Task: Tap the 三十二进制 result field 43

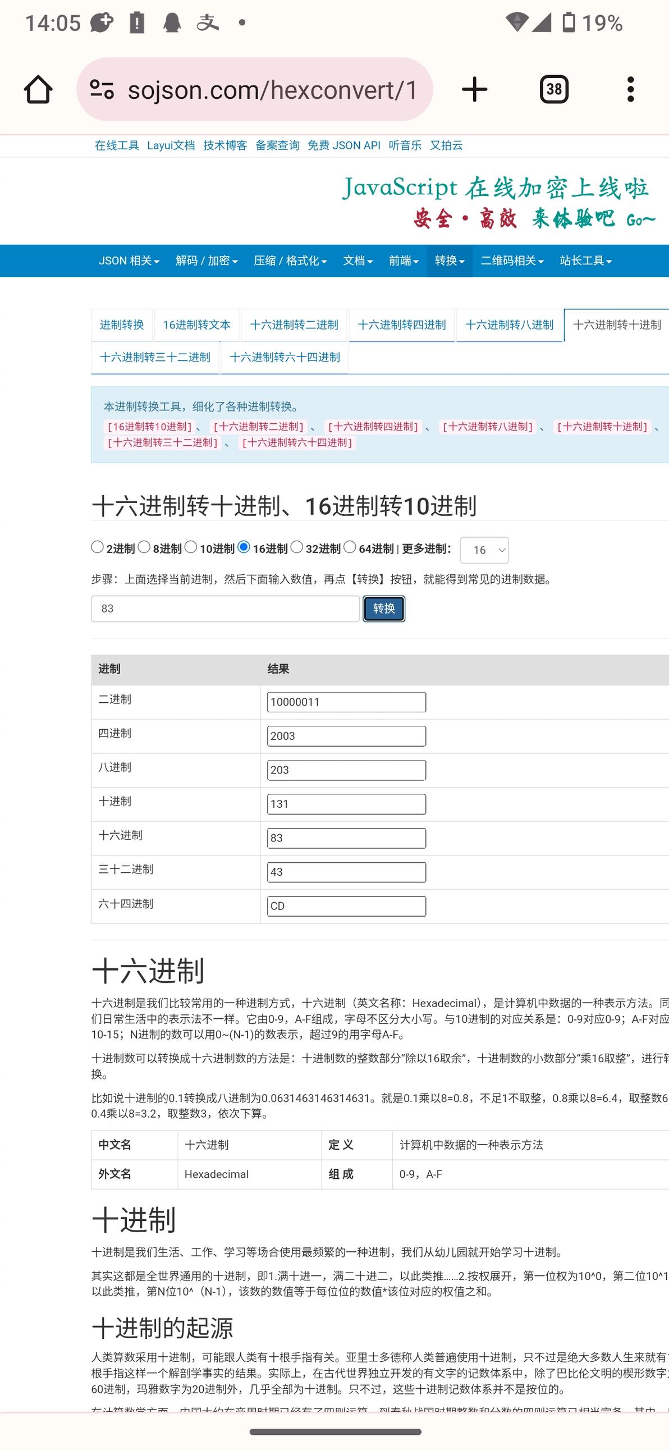Action: [347, 872]
